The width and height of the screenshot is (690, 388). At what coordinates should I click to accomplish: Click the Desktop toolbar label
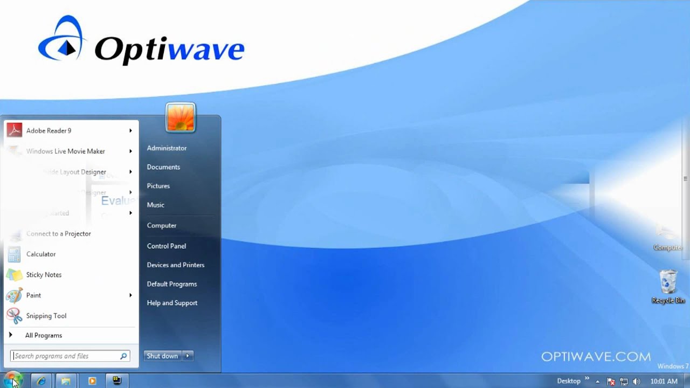click(x=569, y=381)
